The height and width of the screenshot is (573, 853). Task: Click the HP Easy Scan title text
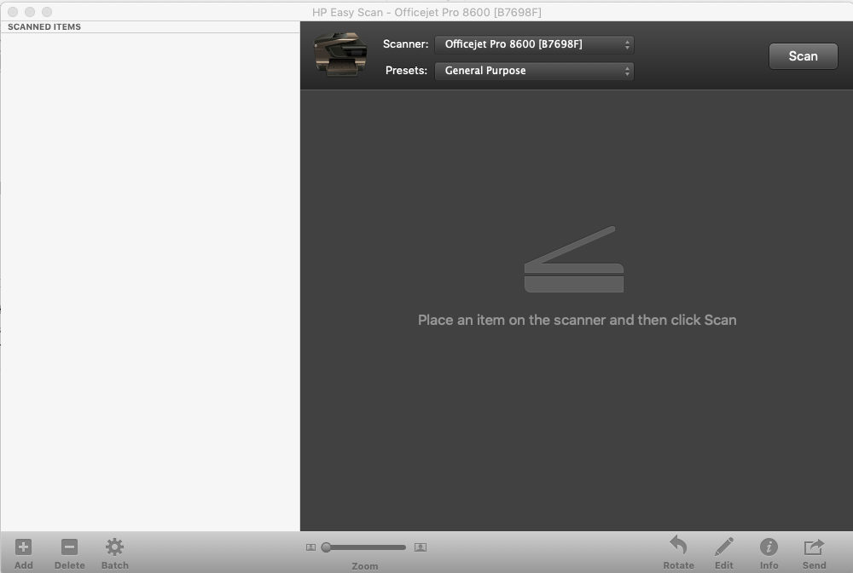tap(426, 12)
